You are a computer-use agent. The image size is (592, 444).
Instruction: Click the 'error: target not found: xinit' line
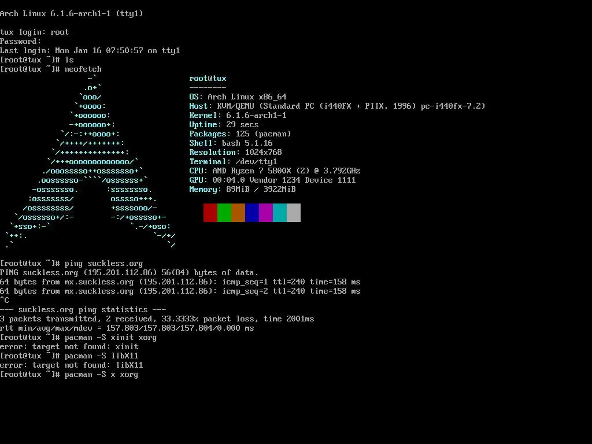(x=69, y=347)
